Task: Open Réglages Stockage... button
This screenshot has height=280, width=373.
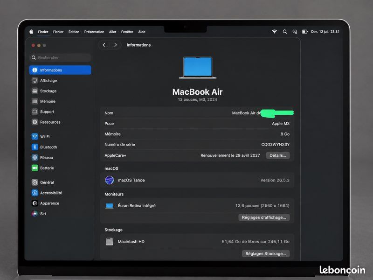Action: click(x=266, y=253)
